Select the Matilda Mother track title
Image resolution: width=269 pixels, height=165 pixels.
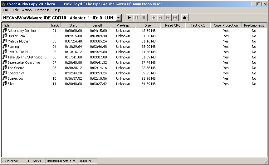(x=18, y=41)
